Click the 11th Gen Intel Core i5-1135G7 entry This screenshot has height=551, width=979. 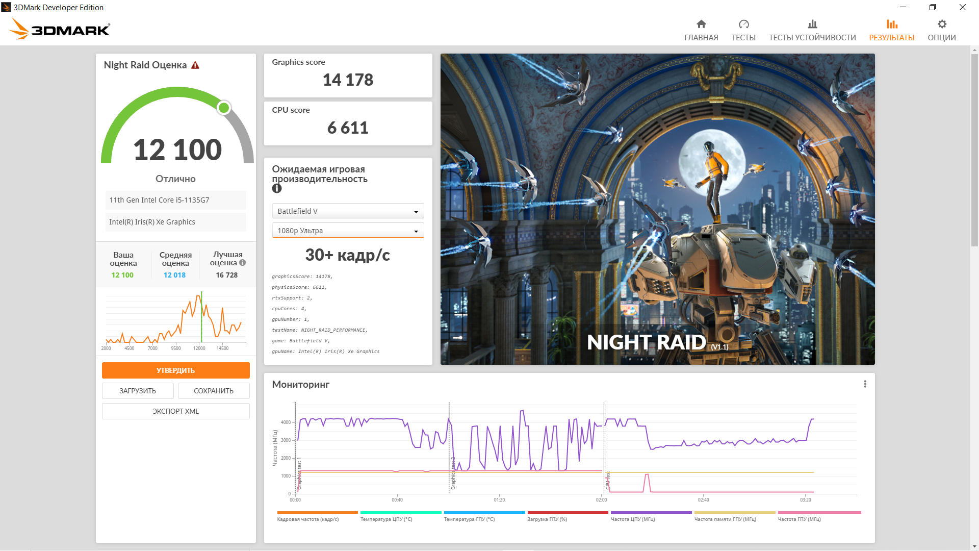176,200
